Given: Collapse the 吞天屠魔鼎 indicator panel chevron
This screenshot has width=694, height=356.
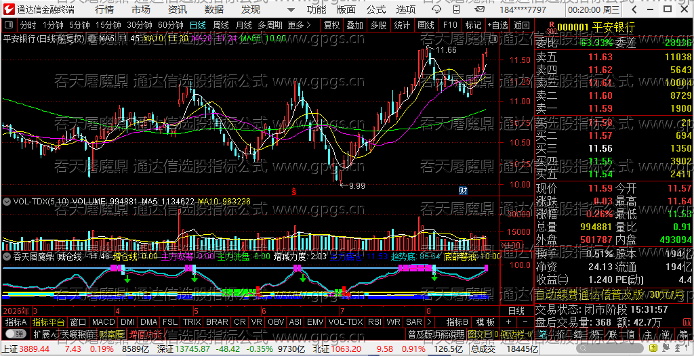Looking at the screenshot, I should 7,256.
